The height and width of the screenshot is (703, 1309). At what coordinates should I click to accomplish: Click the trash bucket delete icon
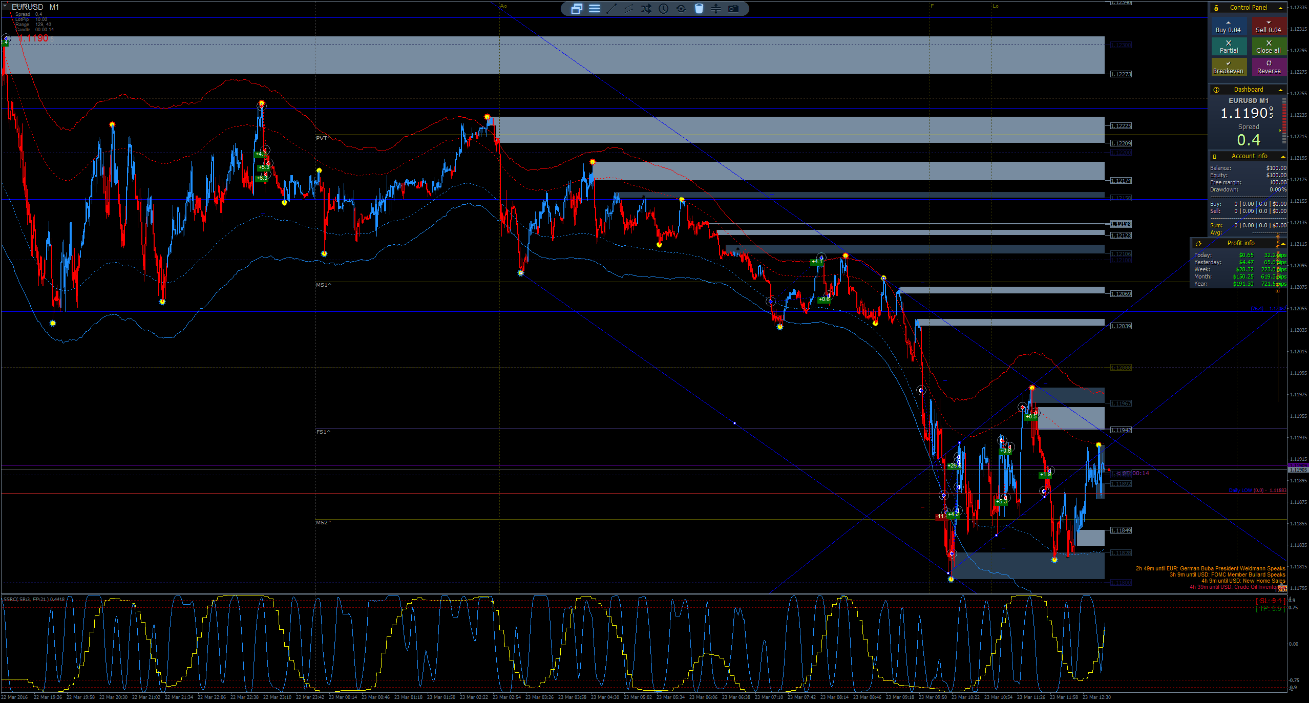pyautogui.click(x=699, y=8)
